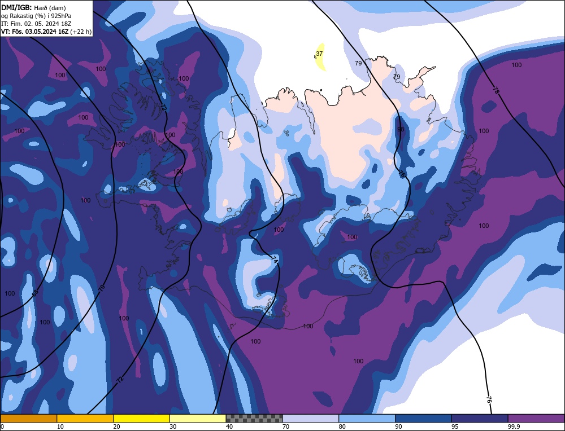Click the "68" contour line label
This screenshot has width=565, height=431.
tap(35, 293)
